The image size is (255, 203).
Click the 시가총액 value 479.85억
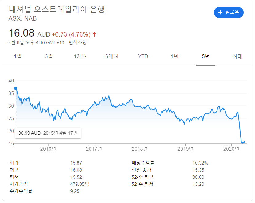[x=80, y=184]
